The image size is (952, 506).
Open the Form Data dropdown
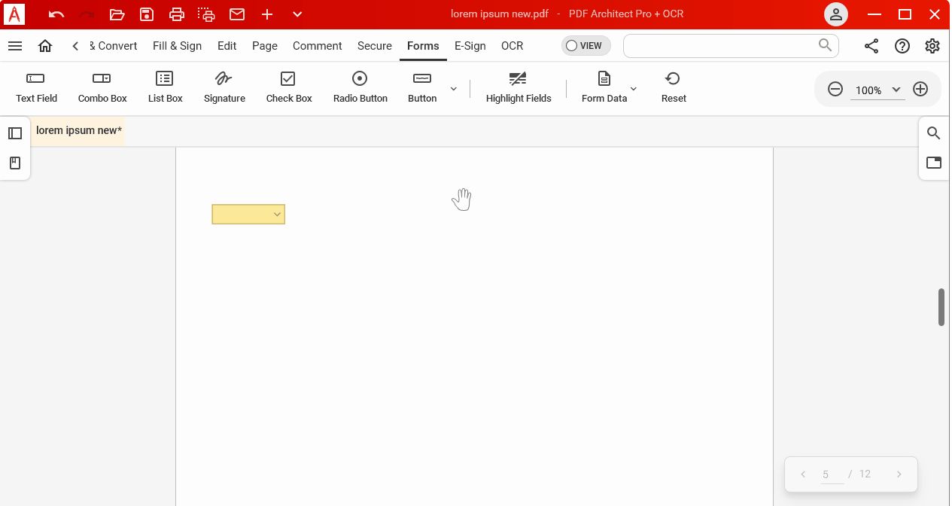click(633, 88)
